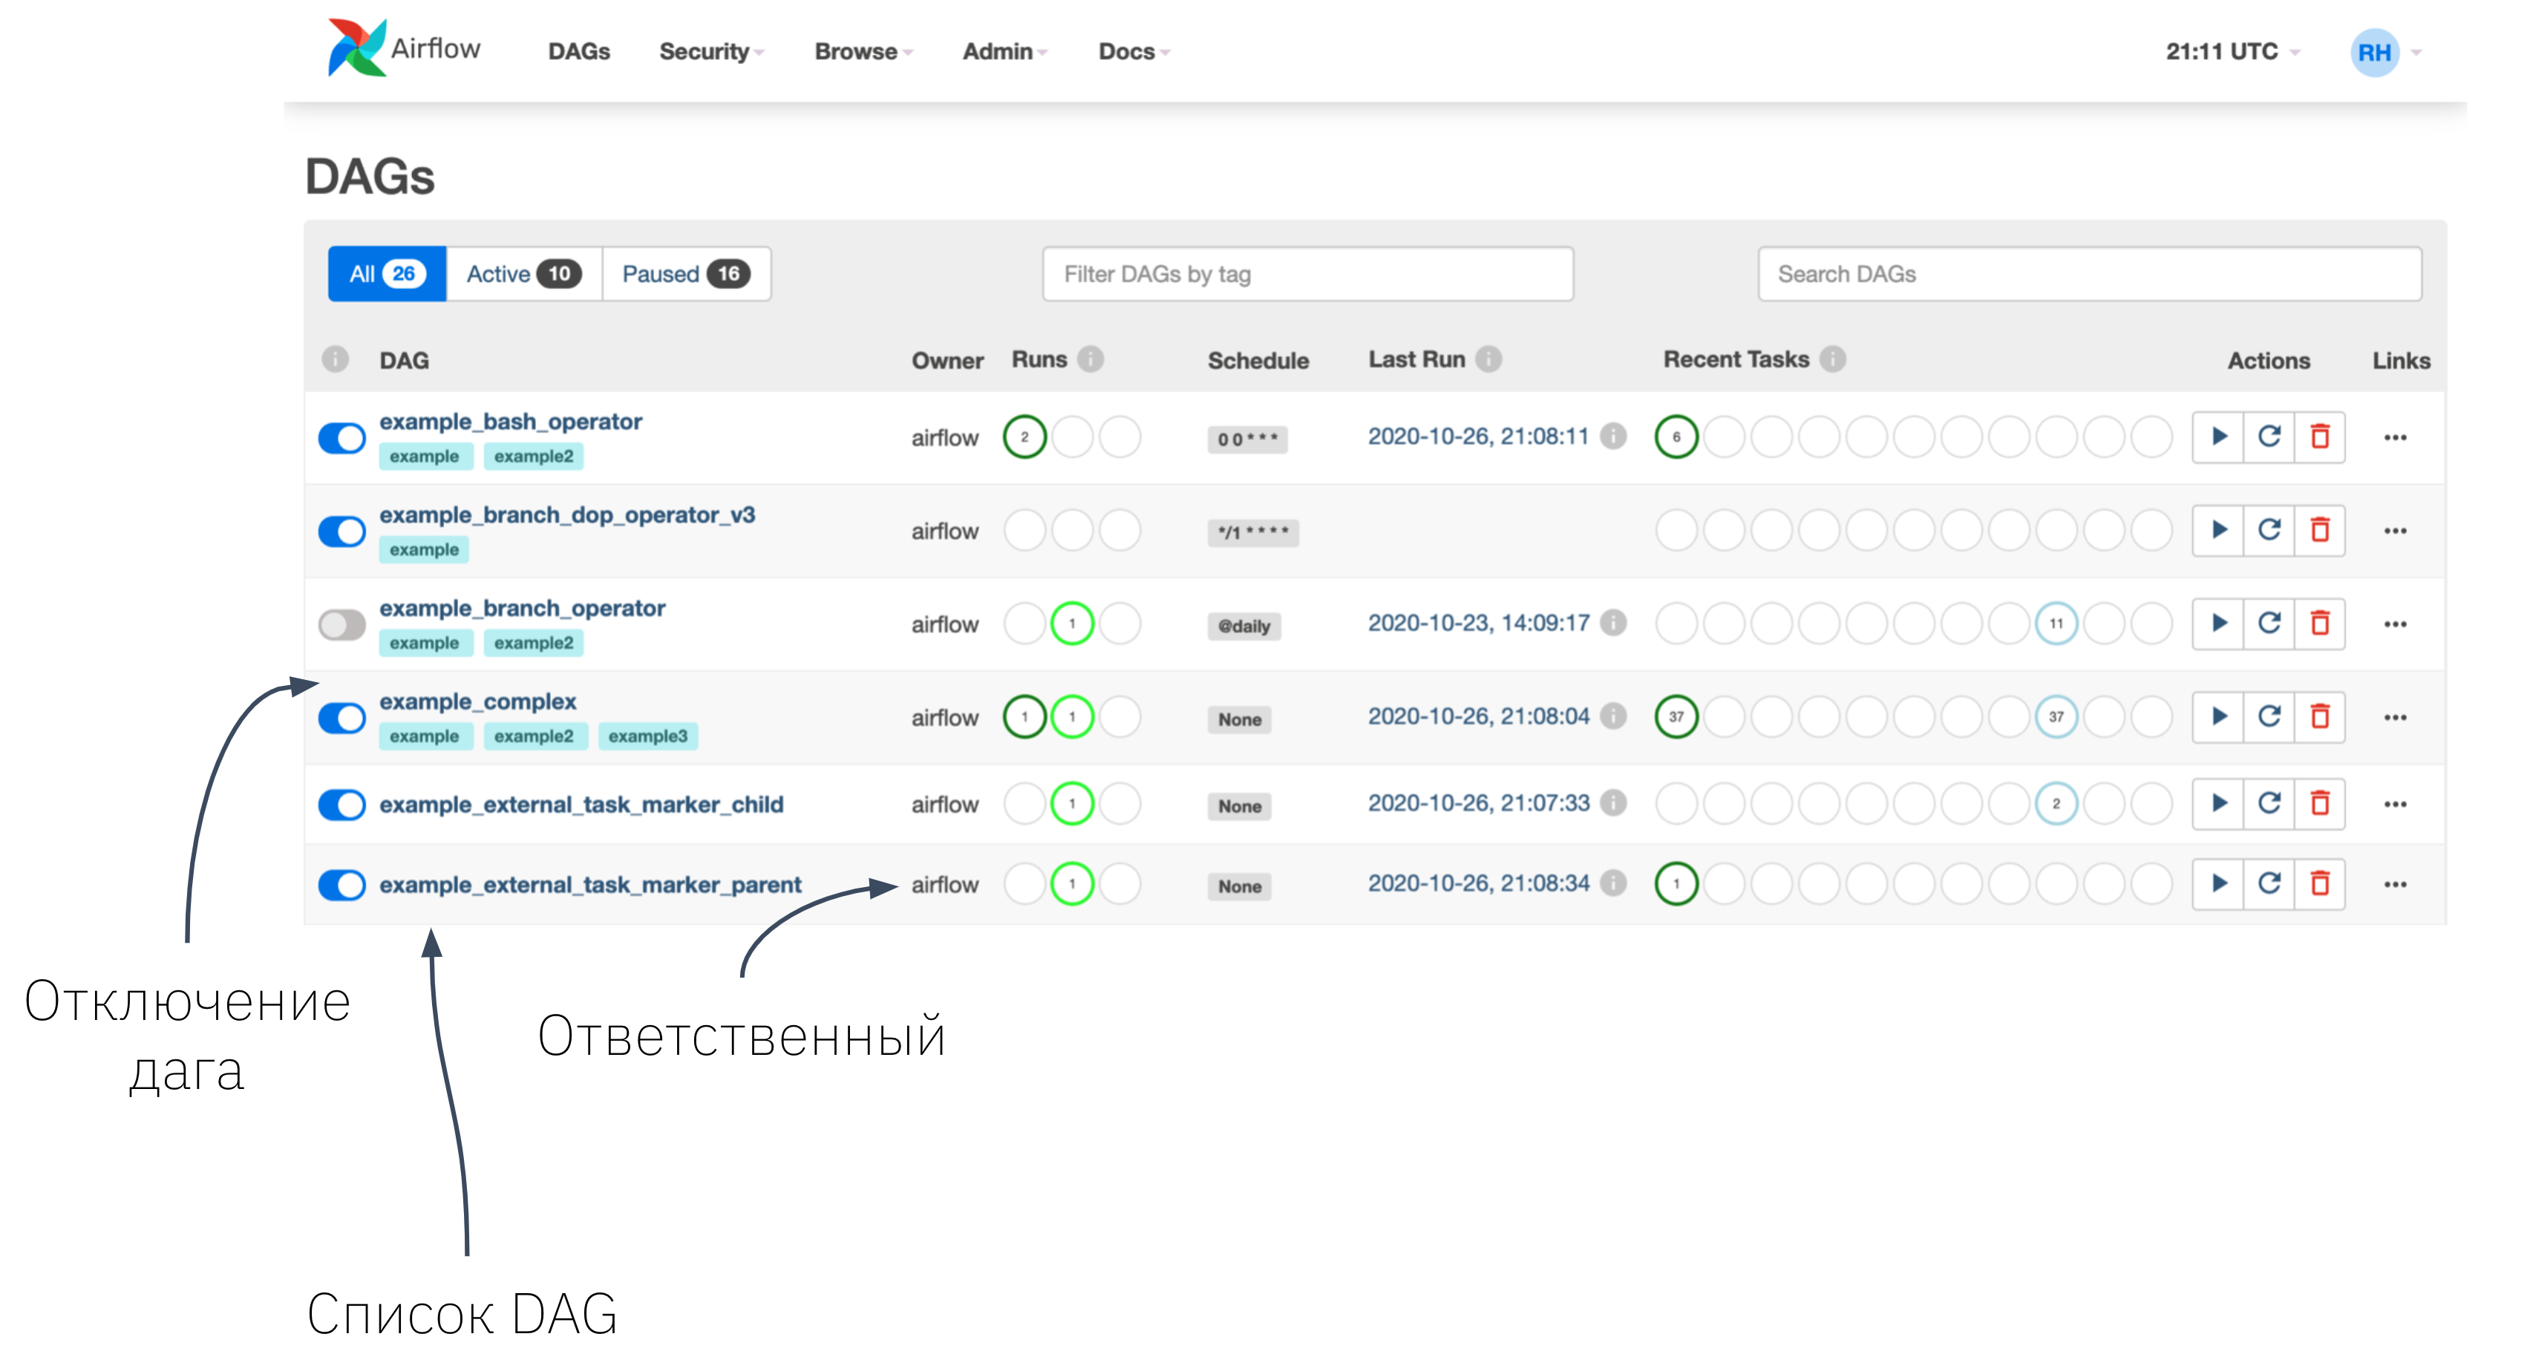
Task: Pause the example_bash_operator DAG toggle
Action: 341,438
